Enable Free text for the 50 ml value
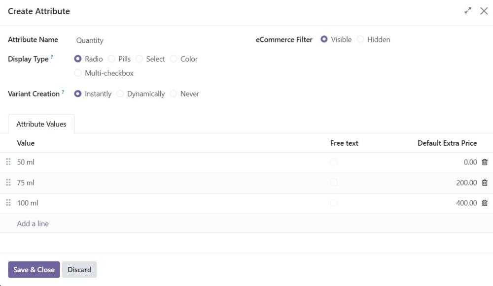The image size is (493, 286). (x=334, y=161)
